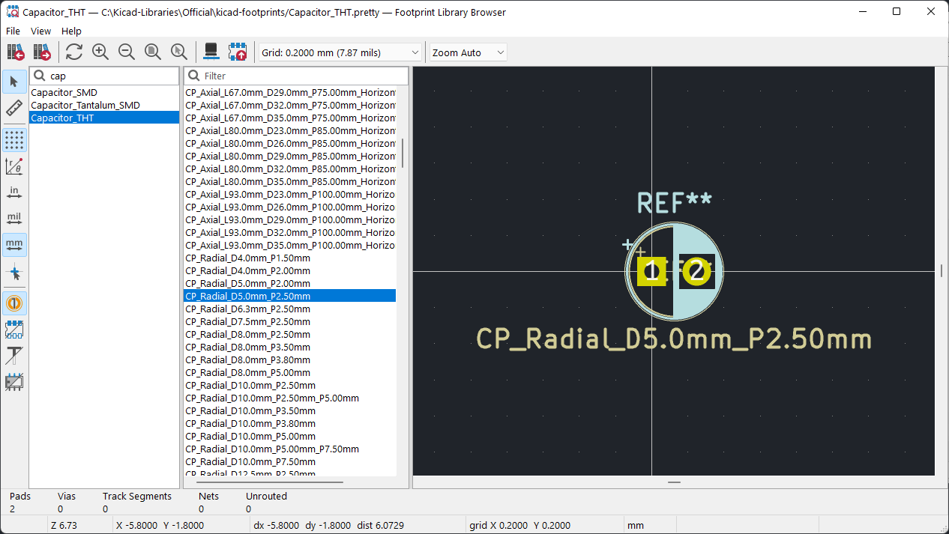
Task: Select the Capacitor_THT library
Action: 104,118
